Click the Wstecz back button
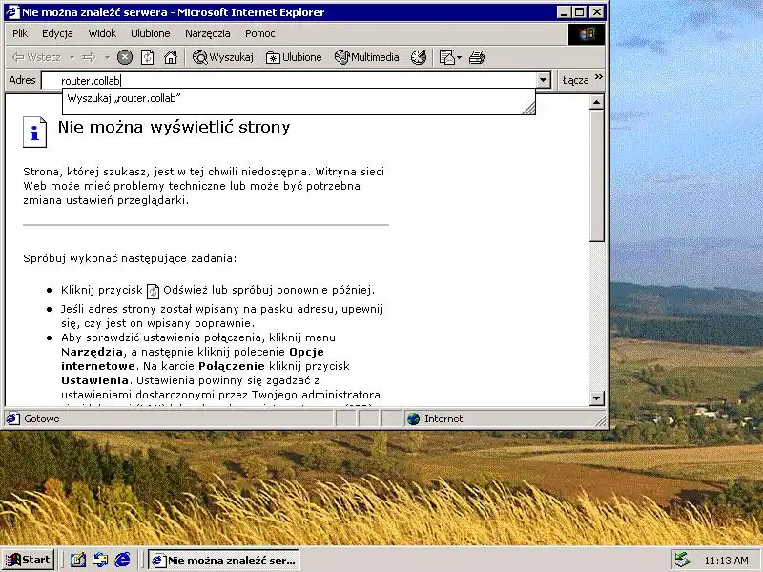 [x=37, y=57]
